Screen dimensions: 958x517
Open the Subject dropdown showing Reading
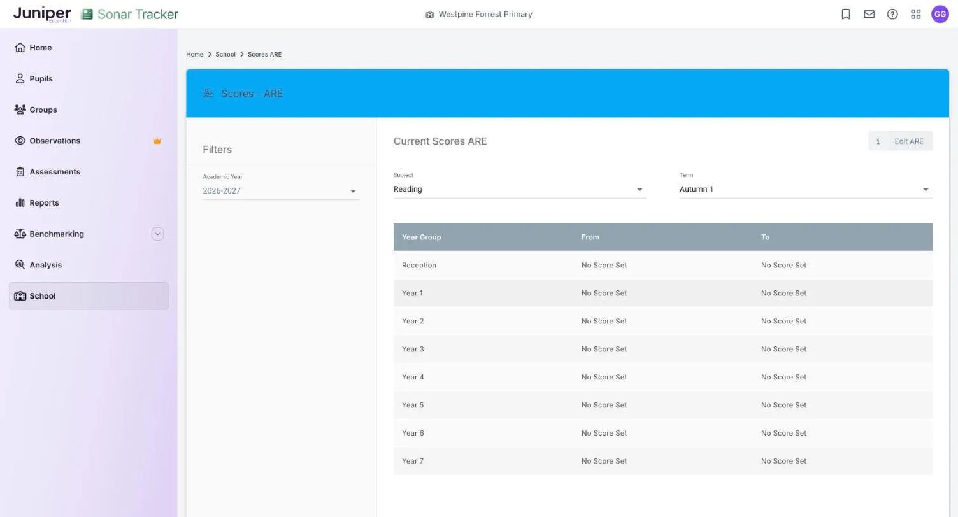(x=520, y=189)
